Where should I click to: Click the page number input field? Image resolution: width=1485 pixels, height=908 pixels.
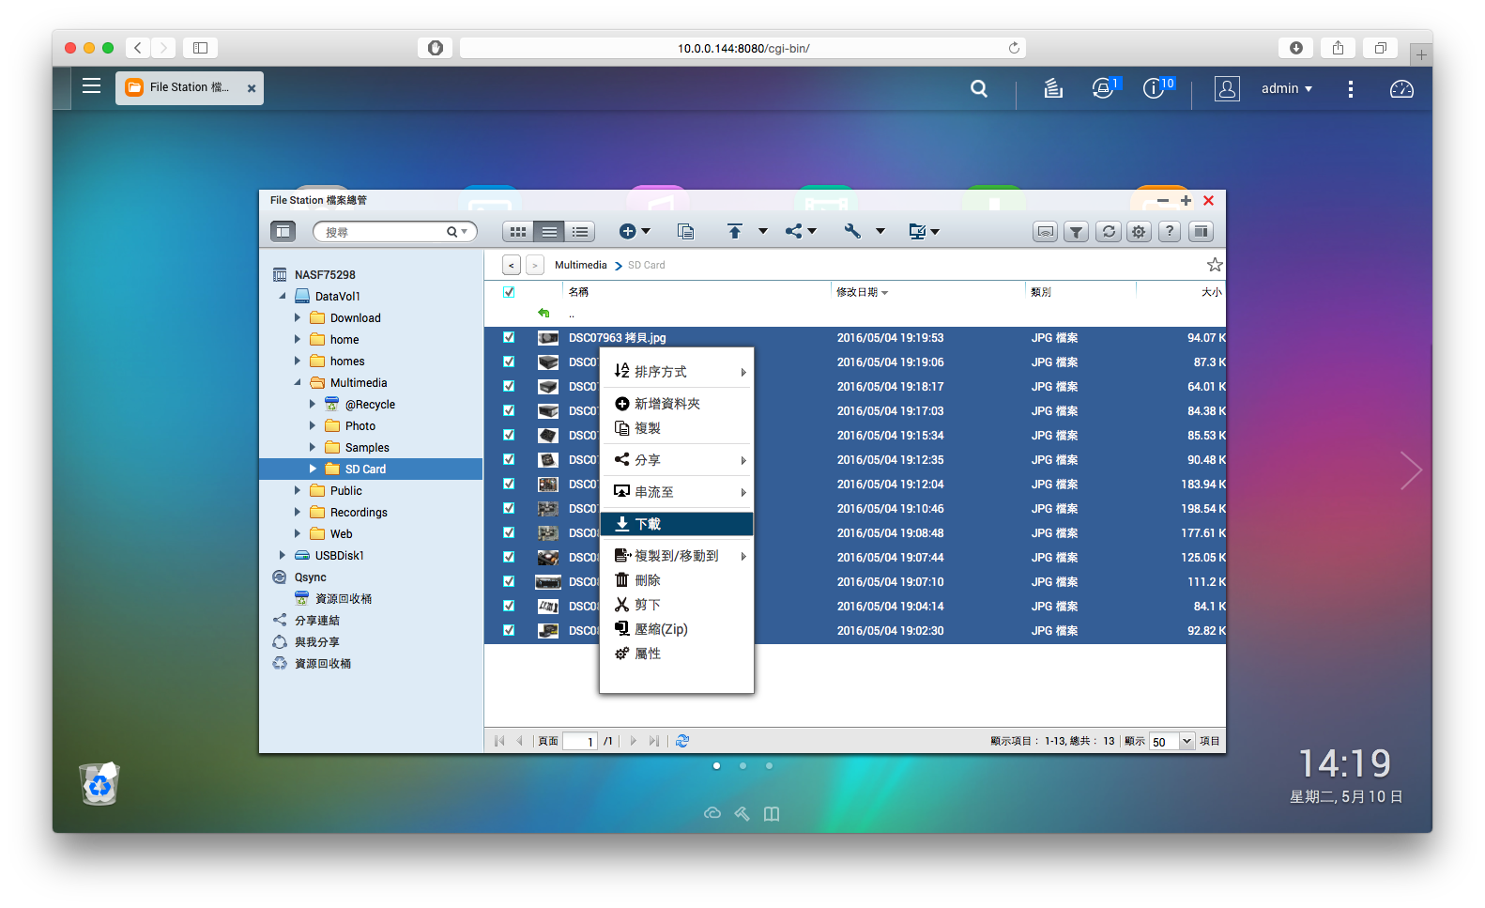(x=580, y=741)
